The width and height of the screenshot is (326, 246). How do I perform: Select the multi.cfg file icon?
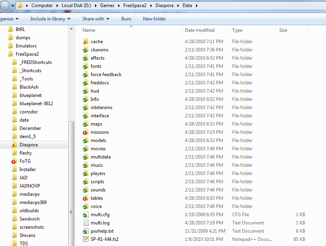coord(86,215)
